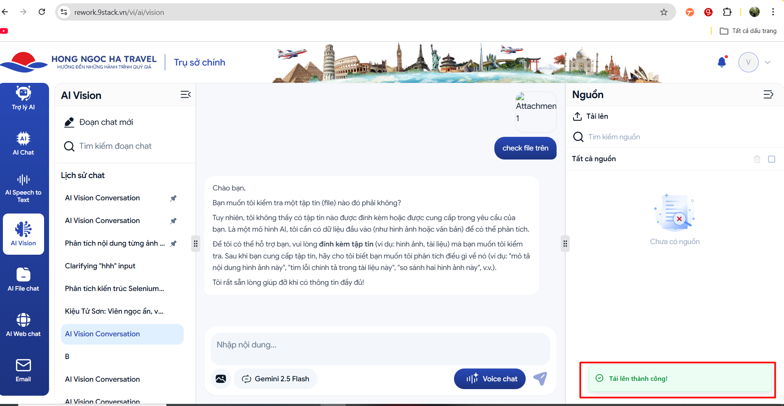Check the Tất cả nguồn checkbox
The height and width of the screenshot is (406, 784).
772,159
